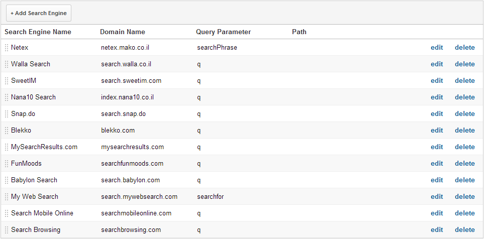The image size is (484, 239).
Task: Edit the Netex search engine
Action: pyautogui.click(x=437, y=48)
